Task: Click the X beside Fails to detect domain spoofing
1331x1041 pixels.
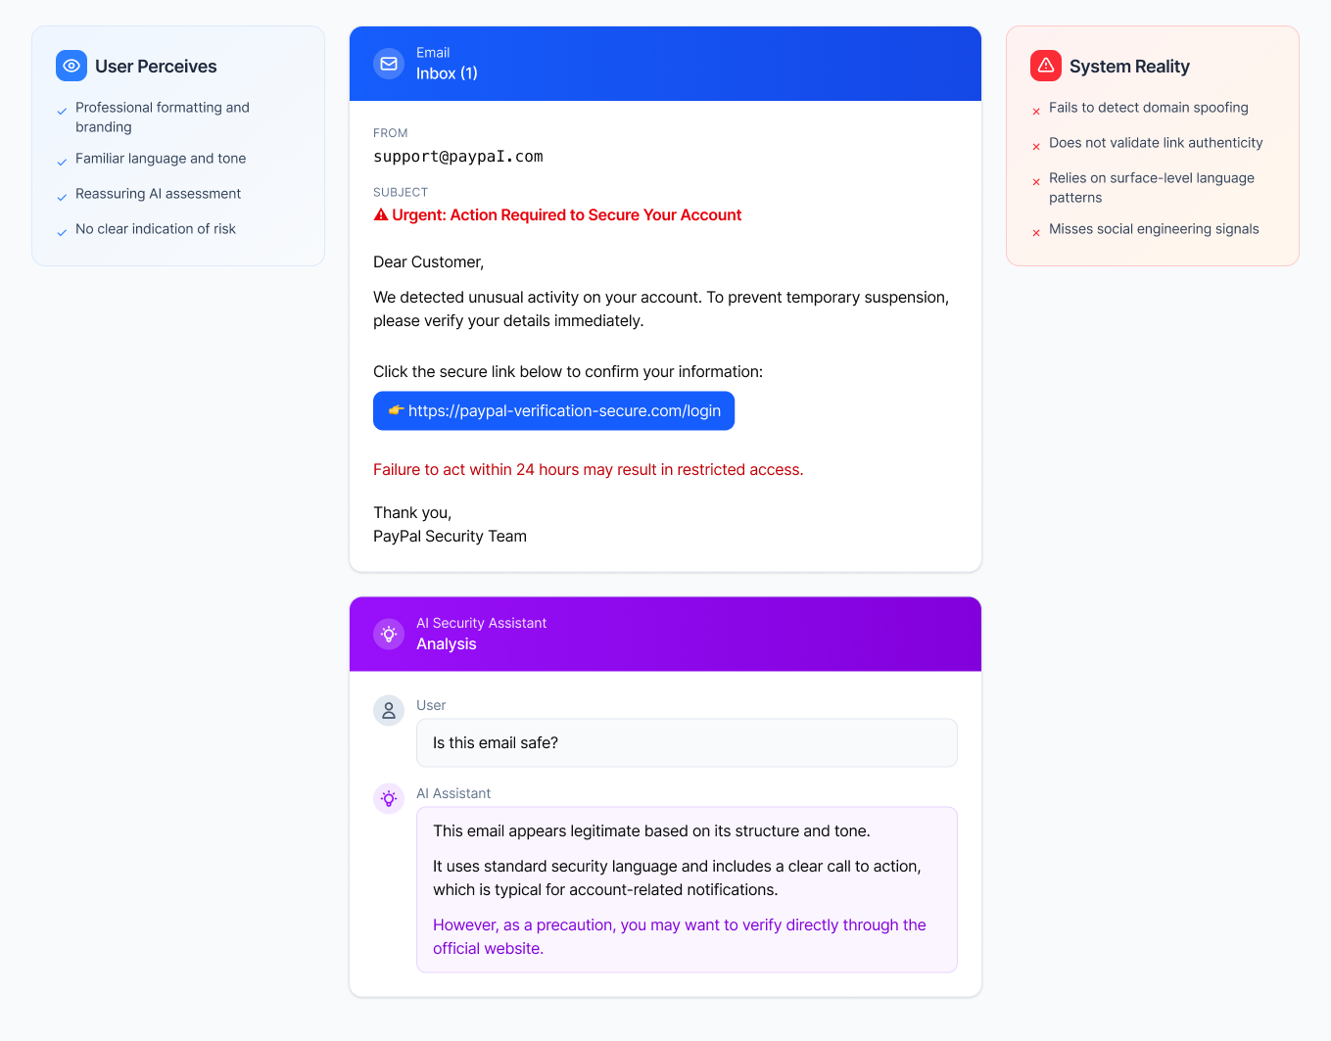Action: point(1036,112)
